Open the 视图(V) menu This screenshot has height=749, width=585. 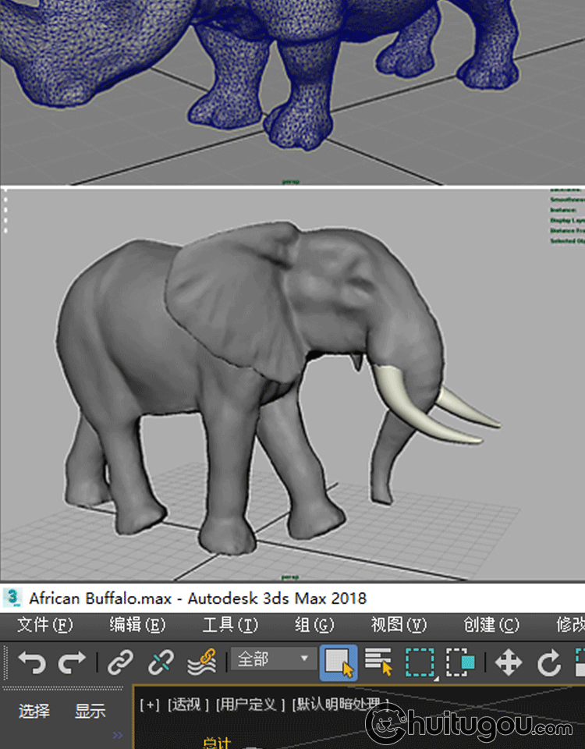tap(399, 625)
